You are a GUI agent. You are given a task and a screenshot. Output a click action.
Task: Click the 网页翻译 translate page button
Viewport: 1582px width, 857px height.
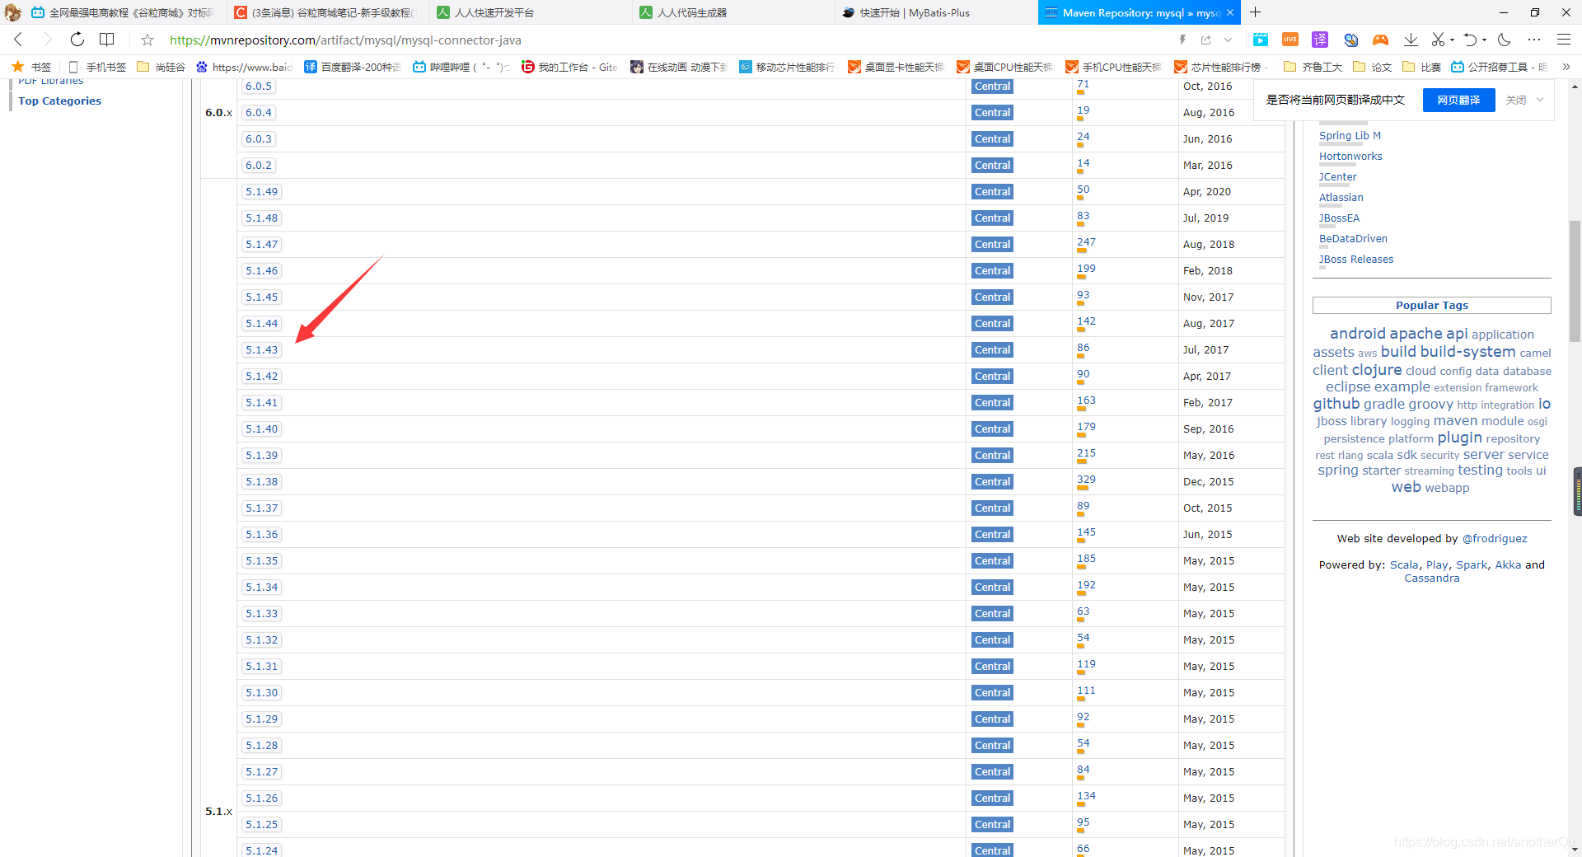click(x=1458, y=100)
